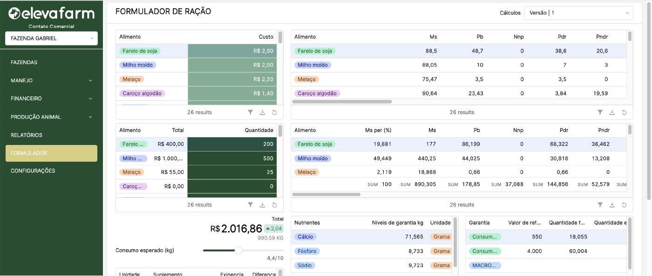This screenshot has height=276, width=652.
Task: Open filter in the Alimento/Custo table footer
Action: 251,112
